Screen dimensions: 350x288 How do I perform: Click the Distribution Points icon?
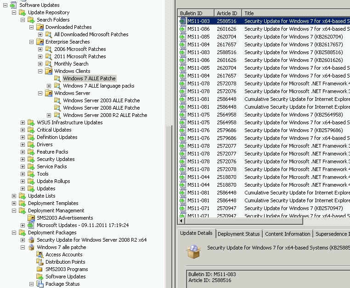[40, 262]
